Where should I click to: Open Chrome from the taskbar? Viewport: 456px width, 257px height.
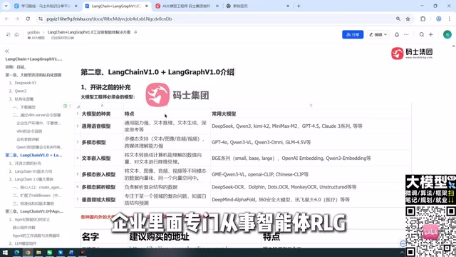28,252
